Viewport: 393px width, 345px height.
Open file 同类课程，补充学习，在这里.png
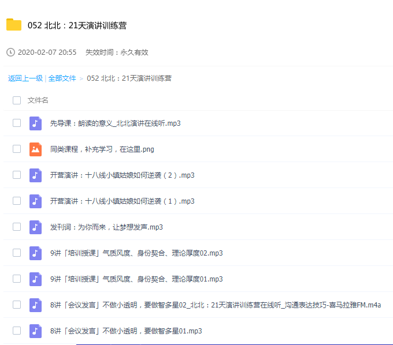(102, 149)
